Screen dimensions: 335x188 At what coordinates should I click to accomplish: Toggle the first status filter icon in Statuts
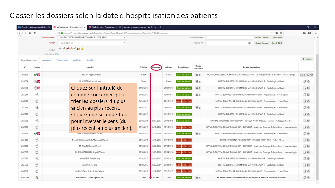click(60, 49)
